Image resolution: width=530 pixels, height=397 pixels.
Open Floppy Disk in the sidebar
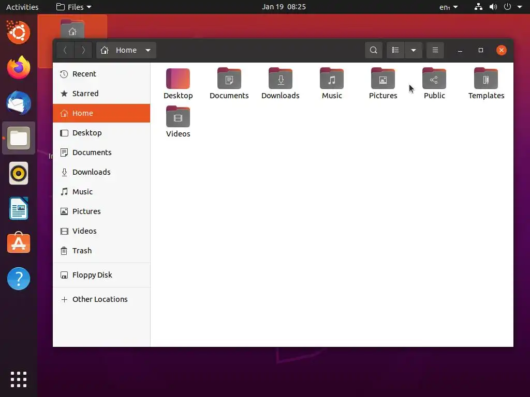[x=101, y=275]
